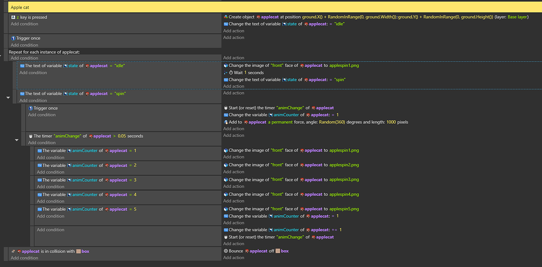The image size is (542, 267).
Task: Click the Trigger once icon inside the spin event
Action: tap(30, 108)
